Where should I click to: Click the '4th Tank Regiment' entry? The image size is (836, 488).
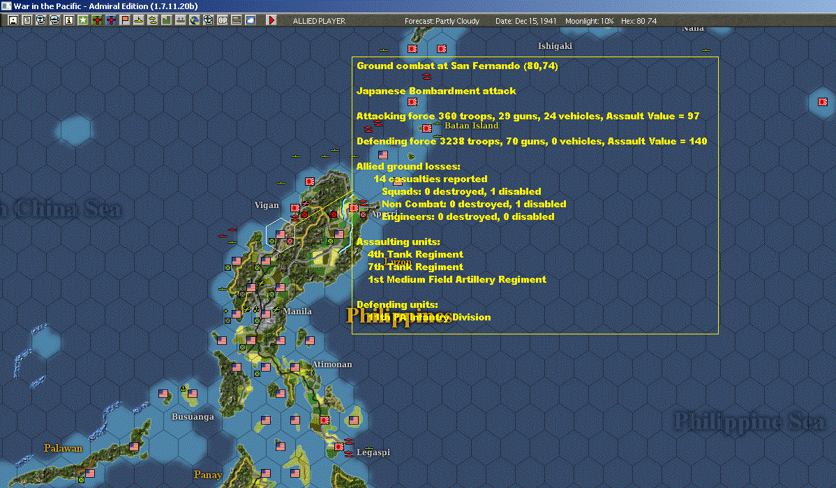pyautogui.click(x=415, y=254)
